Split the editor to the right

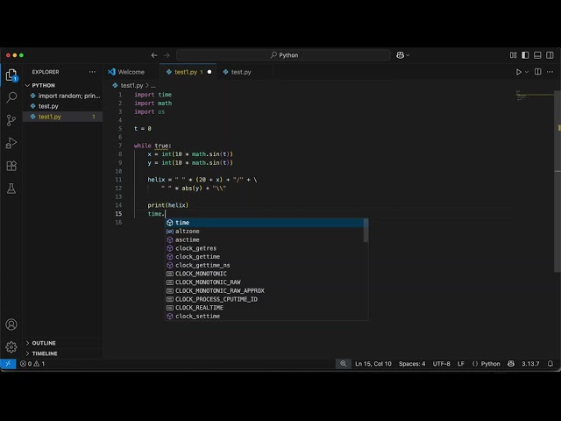click(537, 72)
